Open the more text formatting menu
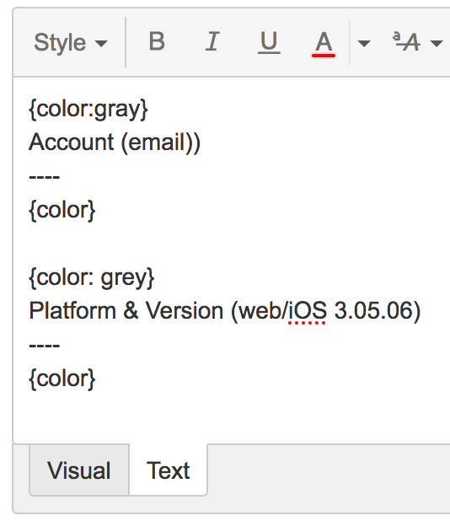450x521 pixels. point(417,43)
